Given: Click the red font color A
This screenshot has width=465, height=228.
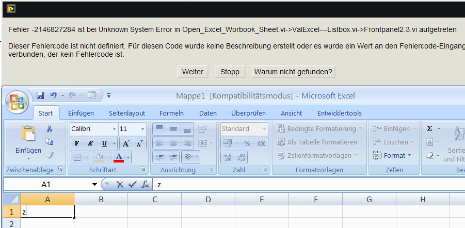Looking at the screenshot, I should tap(119, 157).
